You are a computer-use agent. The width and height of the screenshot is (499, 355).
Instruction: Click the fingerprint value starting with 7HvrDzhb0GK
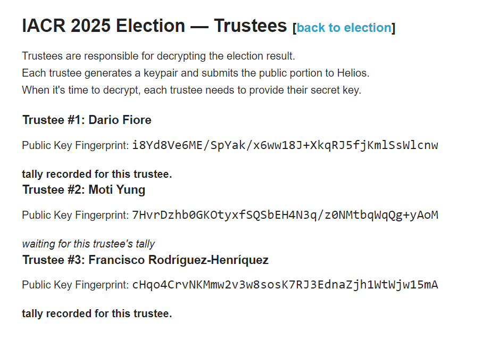click(x=285, y=215)
